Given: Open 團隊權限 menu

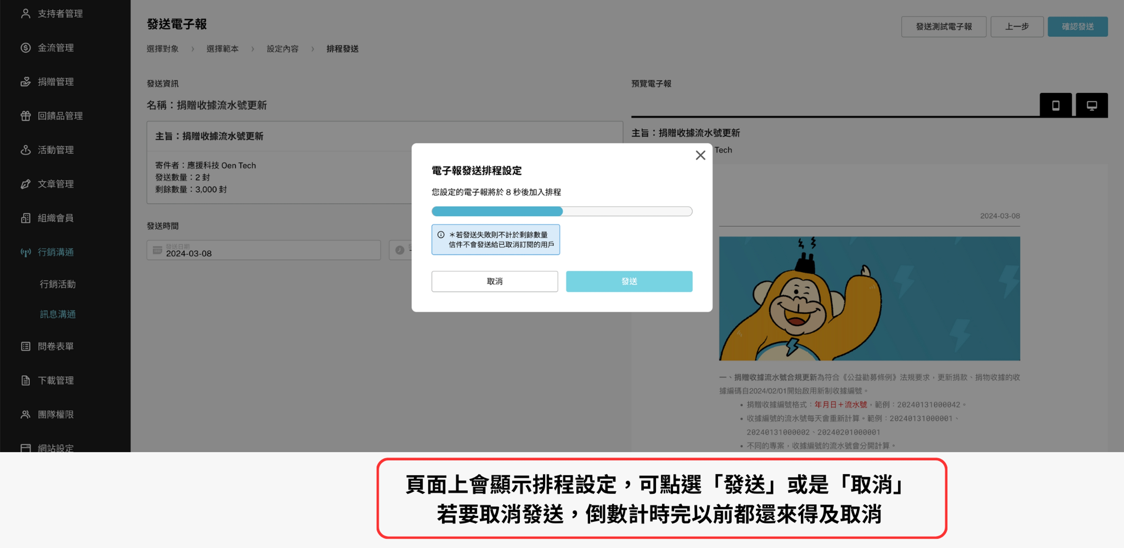Looking at the screenshot, I should 56,414.
